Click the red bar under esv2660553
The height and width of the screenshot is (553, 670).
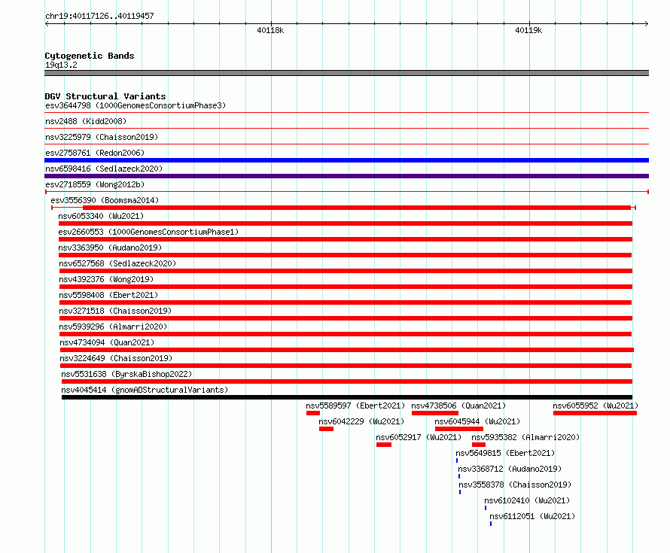(346, 239)
